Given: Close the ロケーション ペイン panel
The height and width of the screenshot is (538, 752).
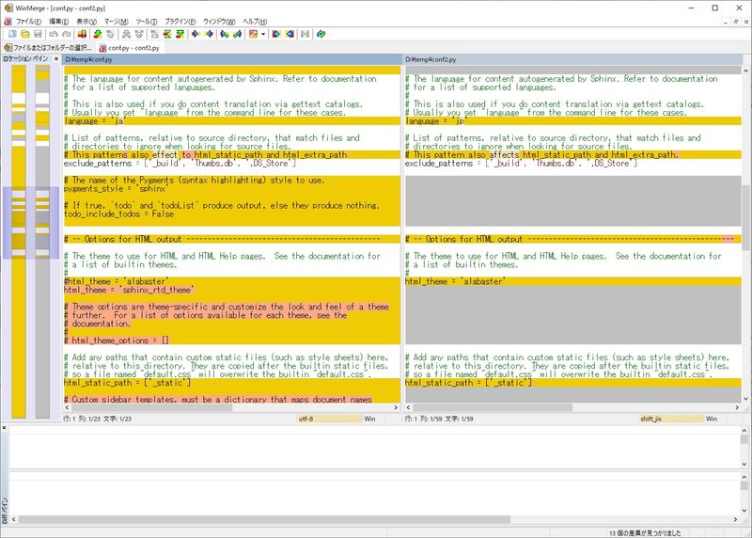Looking at the screenshot, I should tap(55, 58).
